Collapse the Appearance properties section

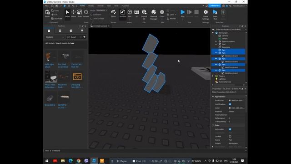[x=213, y=97]
